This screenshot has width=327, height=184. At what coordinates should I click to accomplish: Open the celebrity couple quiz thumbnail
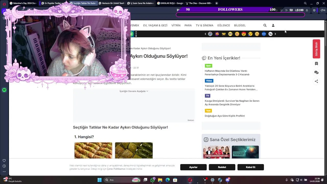pos(217,152)
